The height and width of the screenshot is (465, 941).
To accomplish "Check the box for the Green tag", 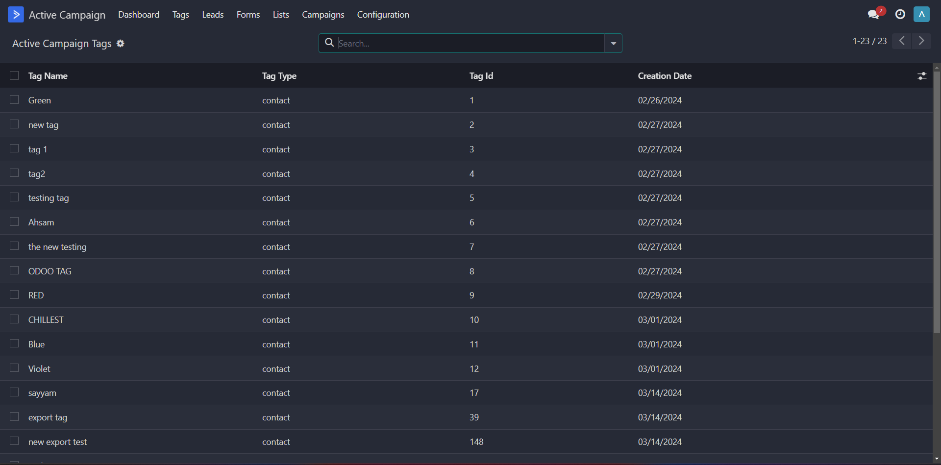I will (x=14, y=99).
